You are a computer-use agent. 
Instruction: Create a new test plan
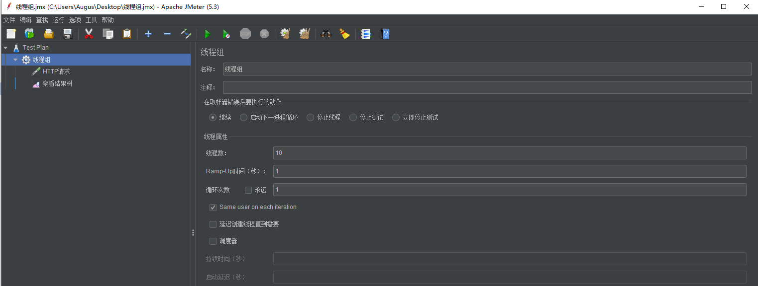tap(11, 34)
